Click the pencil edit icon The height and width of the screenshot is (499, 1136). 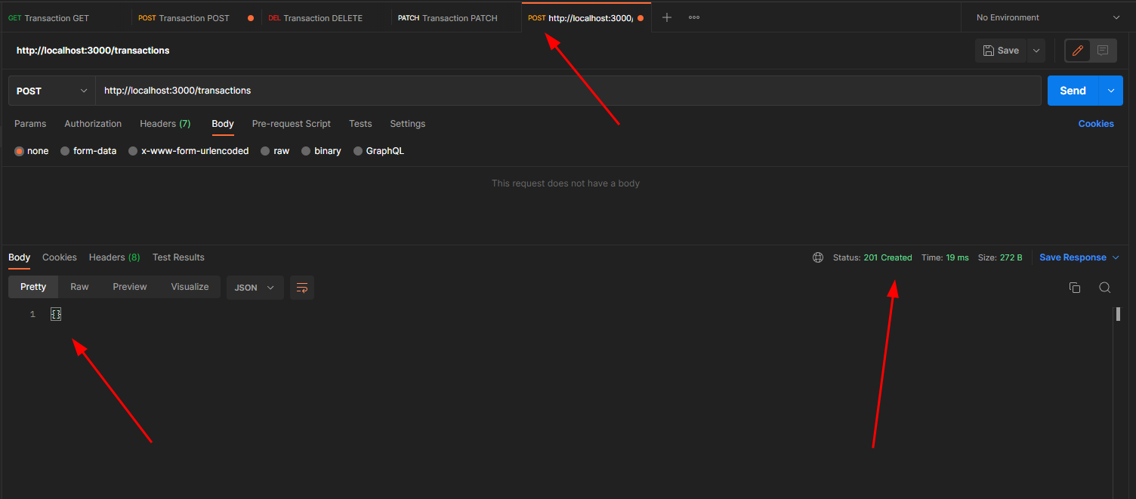(x=1078, y=51)
